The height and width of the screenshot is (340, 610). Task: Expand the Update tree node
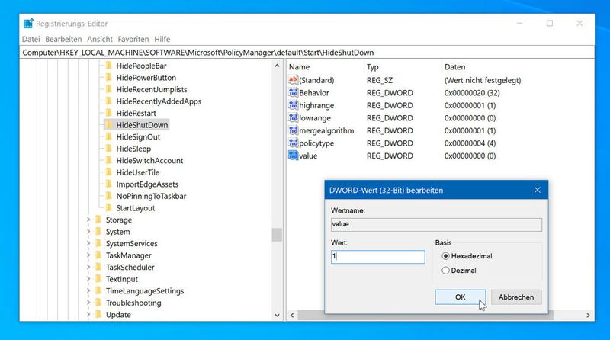click(88, 314)
